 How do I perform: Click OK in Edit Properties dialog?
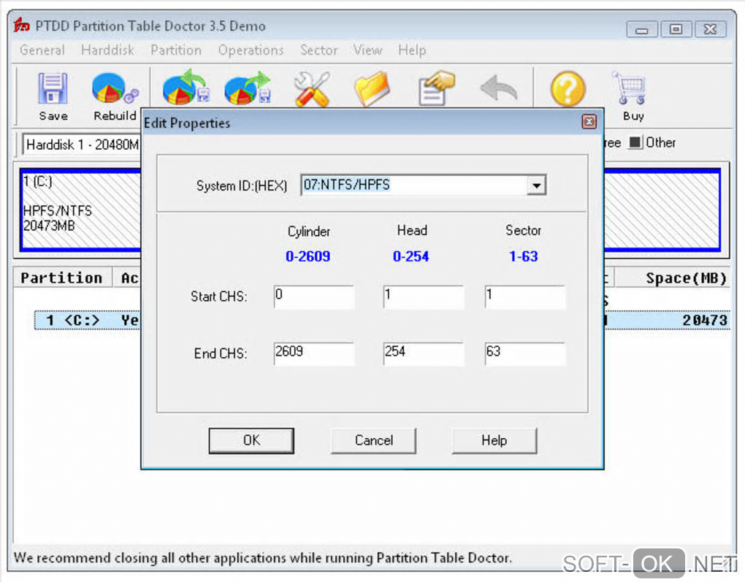tap(251, 440)
